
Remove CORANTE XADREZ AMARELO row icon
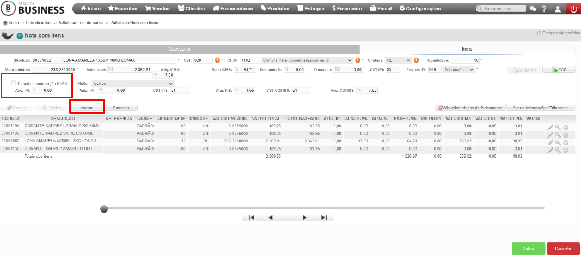pos(565,150)
